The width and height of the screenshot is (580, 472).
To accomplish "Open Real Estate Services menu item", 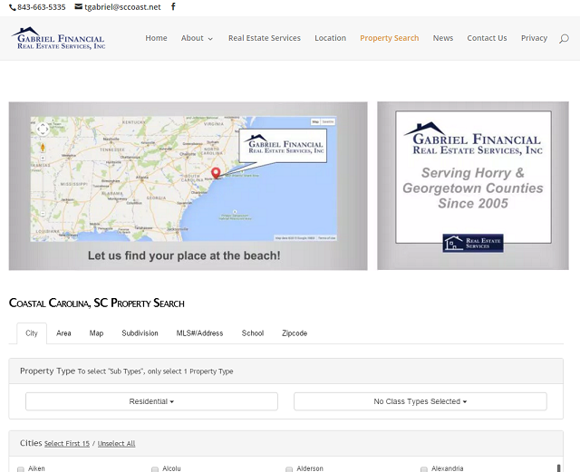I will (265, 38).
